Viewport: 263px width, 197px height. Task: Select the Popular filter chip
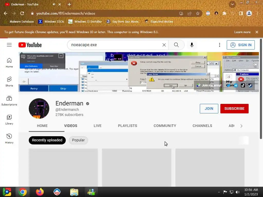click(78, 140)
